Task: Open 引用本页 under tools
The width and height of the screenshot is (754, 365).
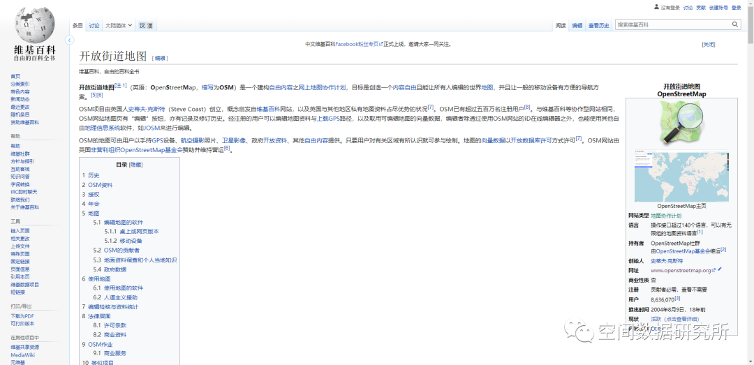Action: coord(20,277)
